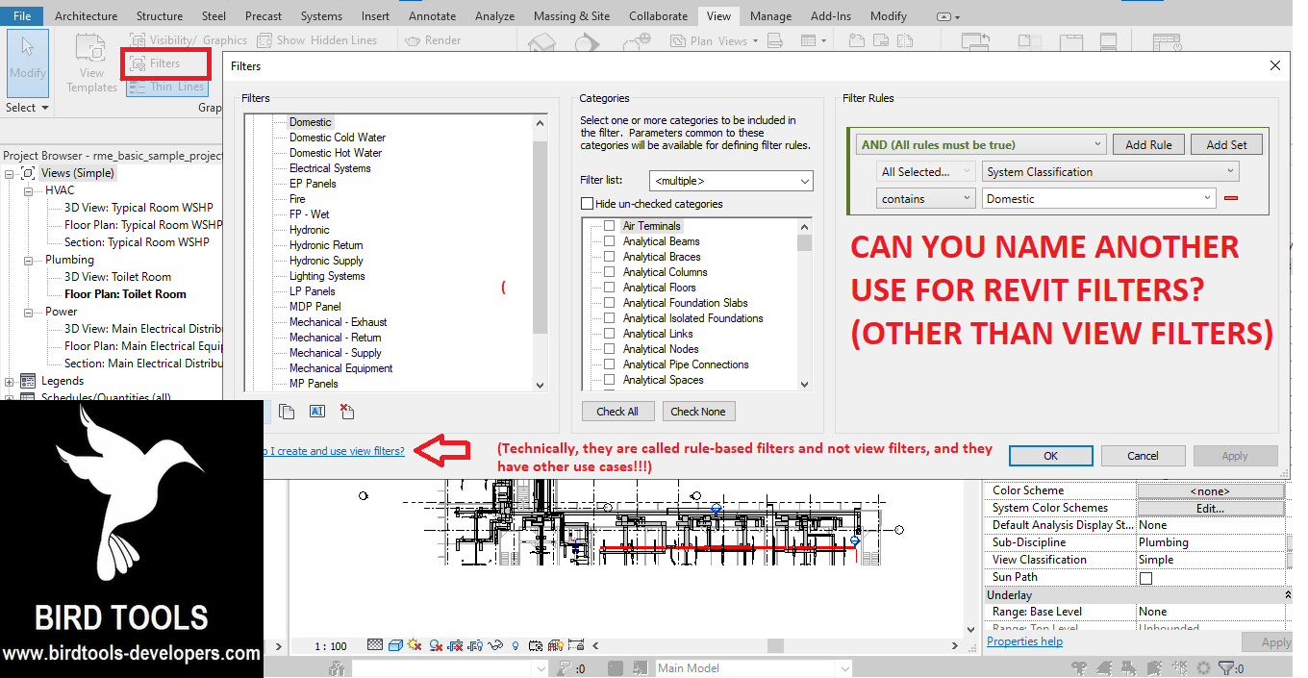Open the 'contains' operator dropdown
This screenshot has height=678, width=1308.
point(926,199)
